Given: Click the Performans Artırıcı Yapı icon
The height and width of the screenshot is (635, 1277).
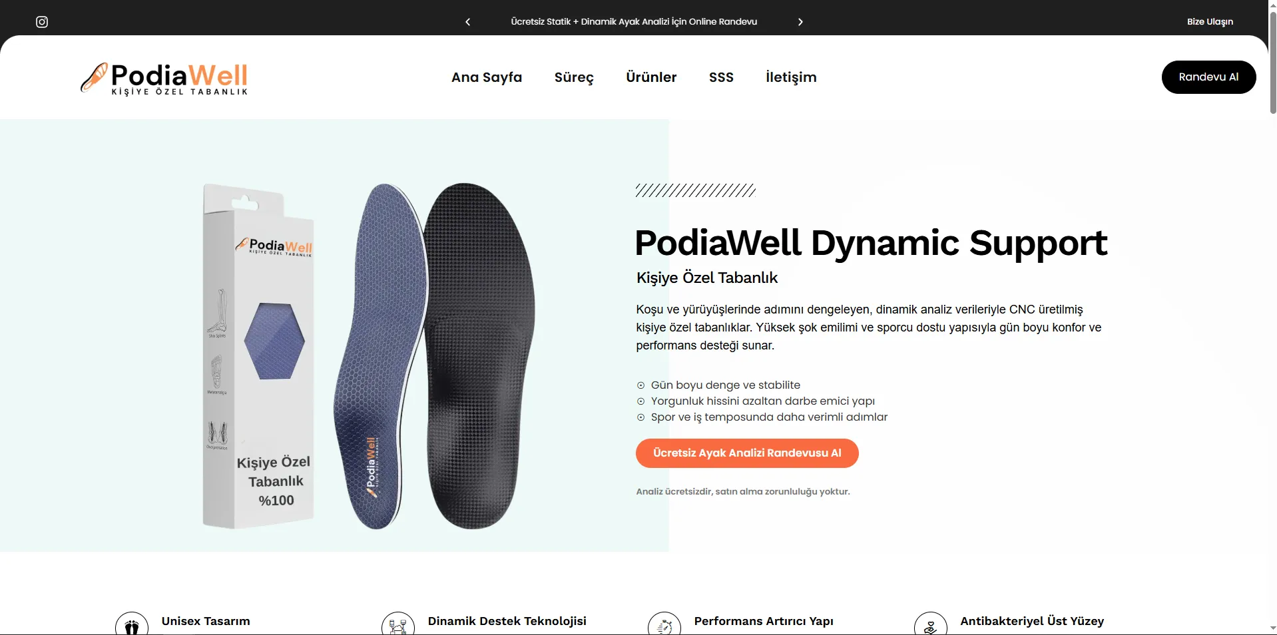Looking at the screenshot, I should pyautogui.click(x=664, y=626).
